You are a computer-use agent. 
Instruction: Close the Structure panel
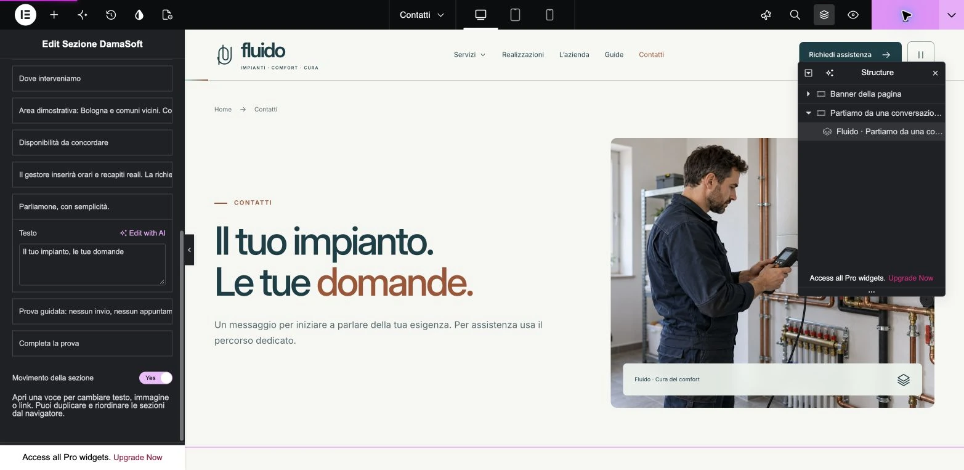point(935,73)
